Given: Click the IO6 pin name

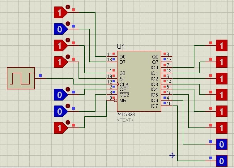Looking at the screenshot, I should 155,101.
